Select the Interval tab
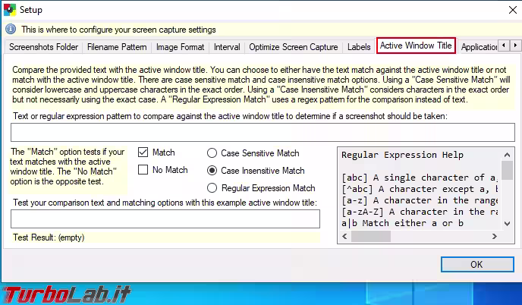Viewport: 522px width, 305px height. pos(227,47)
